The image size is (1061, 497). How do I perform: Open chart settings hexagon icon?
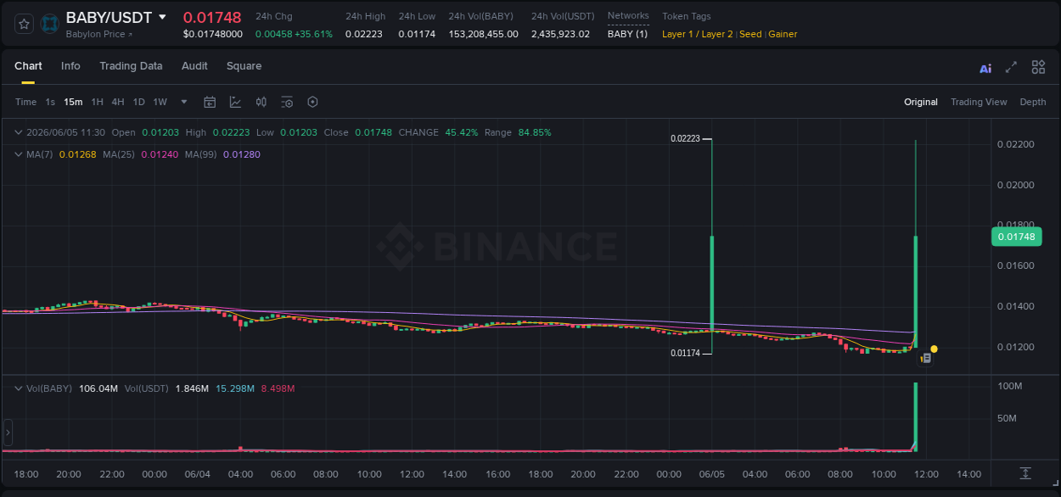[312, 102]
